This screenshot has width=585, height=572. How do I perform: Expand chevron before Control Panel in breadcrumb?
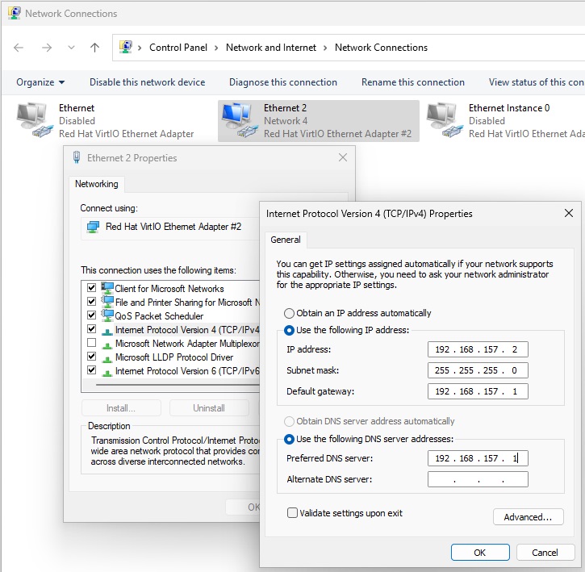click(140, 48)
